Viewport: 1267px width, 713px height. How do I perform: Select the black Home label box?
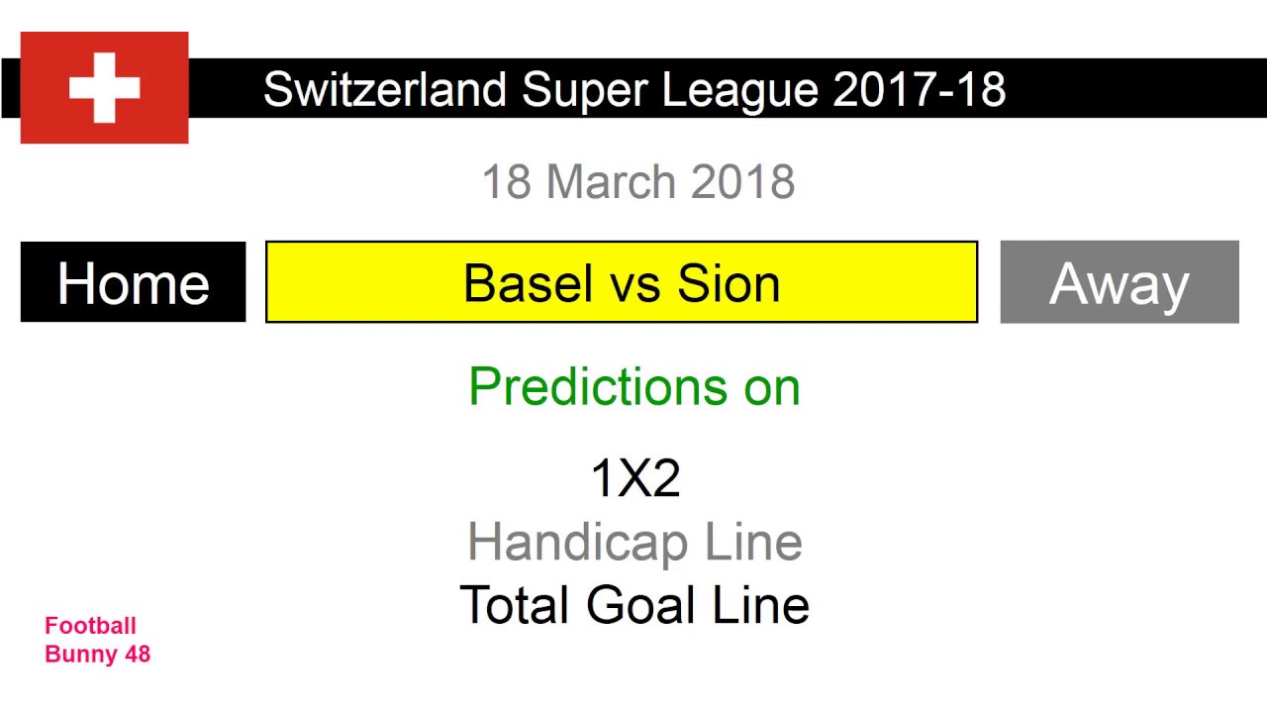[133, 282]
